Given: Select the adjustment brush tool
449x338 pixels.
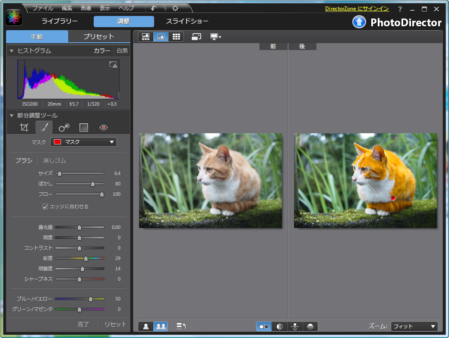Looking at the screenshot, I should coord(44,127).
